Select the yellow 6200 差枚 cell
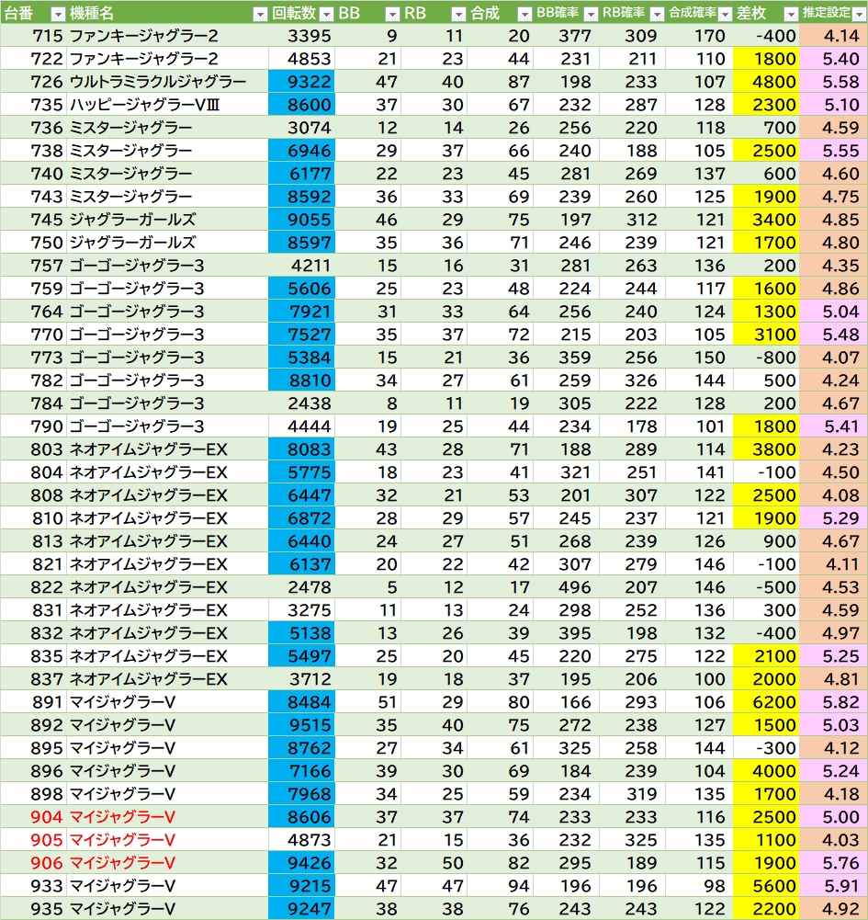Viewport: 868px width, 920px height. [766, 702]
